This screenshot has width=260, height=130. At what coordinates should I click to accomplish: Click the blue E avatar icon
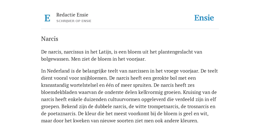pyautogui.click(x=47, y=18)
